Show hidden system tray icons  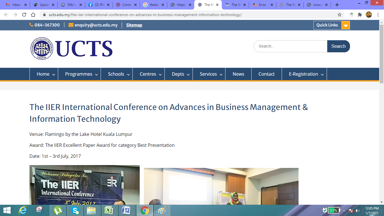click(x=344, y=210)
